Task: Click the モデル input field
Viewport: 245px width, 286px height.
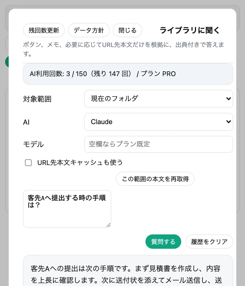Action: coord(159,144)
